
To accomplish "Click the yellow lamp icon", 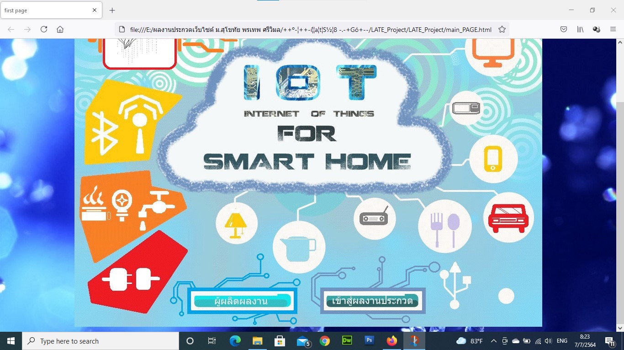I will pos(236,224).
